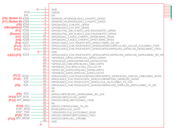
Task: Click the (P20) annotation beside SDA
Action: click(x=18, y=115)
